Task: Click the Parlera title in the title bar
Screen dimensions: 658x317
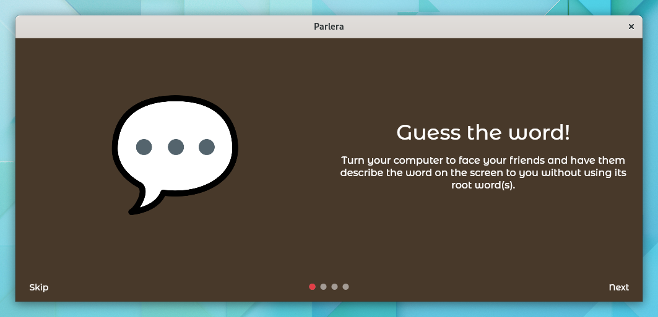Action: click(x=329, y=27)
